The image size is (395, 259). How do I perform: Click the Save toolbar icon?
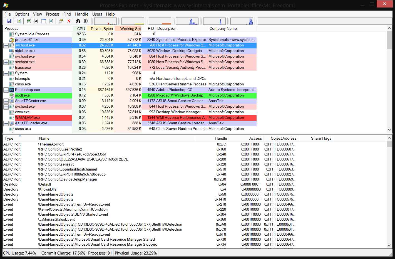pyautogui.click(x=9, y=21)
